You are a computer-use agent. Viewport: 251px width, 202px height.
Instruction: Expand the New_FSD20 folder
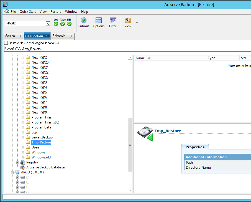pyautogui.click(x=23, y=63)
